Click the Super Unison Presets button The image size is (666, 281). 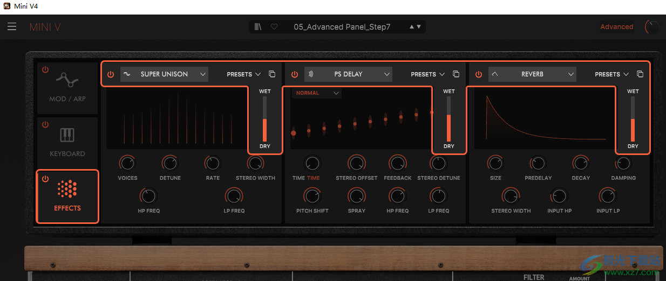[x=243, y=74]
